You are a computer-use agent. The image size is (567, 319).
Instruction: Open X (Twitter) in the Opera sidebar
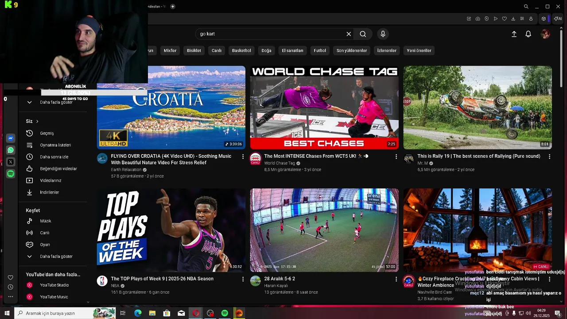pos(11,162)
